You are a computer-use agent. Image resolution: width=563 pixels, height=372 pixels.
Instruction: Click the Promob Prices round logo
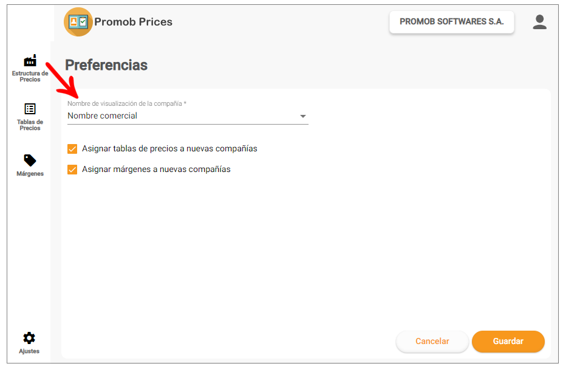[x=78, y=22]
